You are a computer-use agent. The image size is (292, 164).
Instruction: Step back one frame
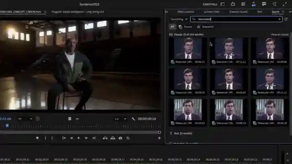pos(72,138)
